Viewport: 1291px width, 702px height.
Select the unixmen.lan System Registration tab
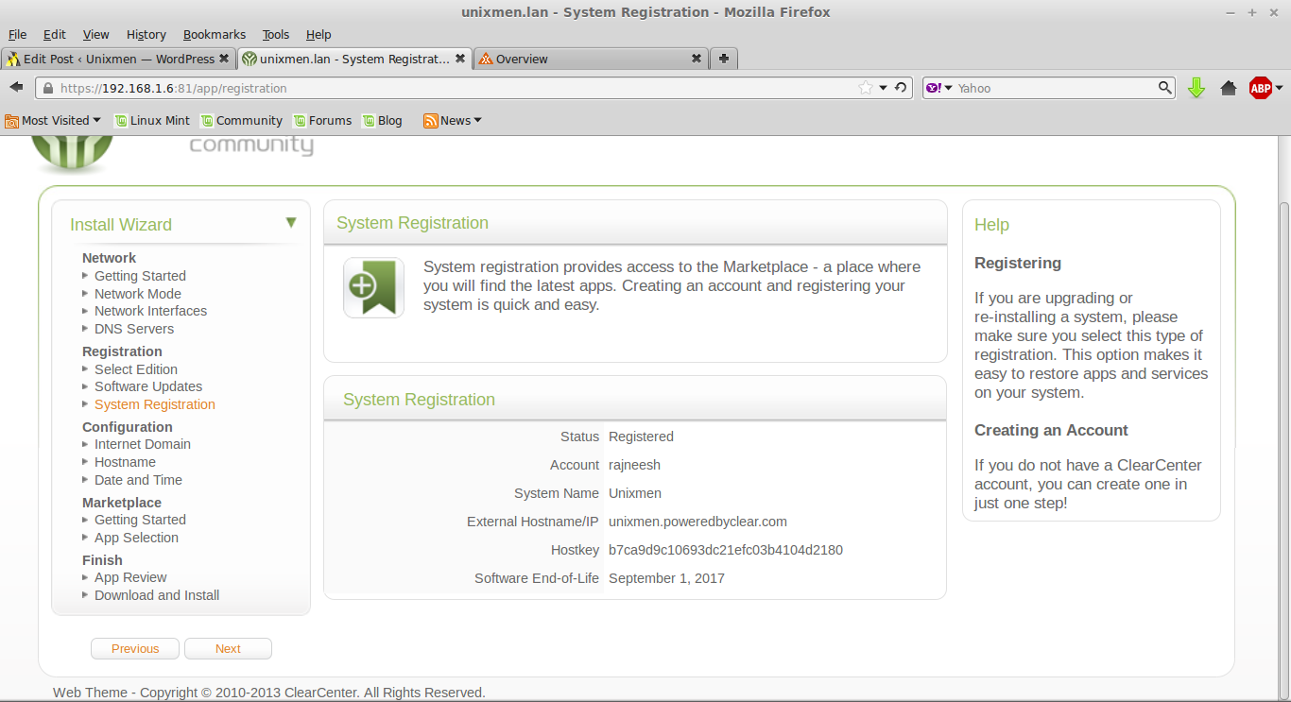[x=354, y=59]
